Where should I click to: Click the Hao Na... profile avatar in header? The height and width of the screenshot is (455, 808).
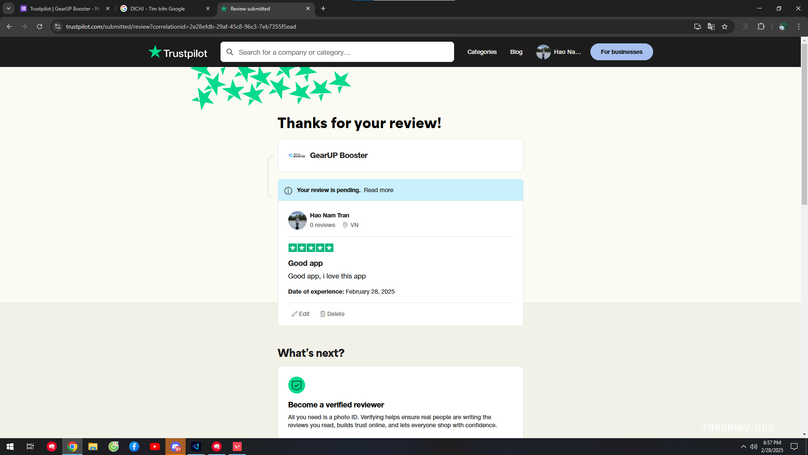pos(543,52)
